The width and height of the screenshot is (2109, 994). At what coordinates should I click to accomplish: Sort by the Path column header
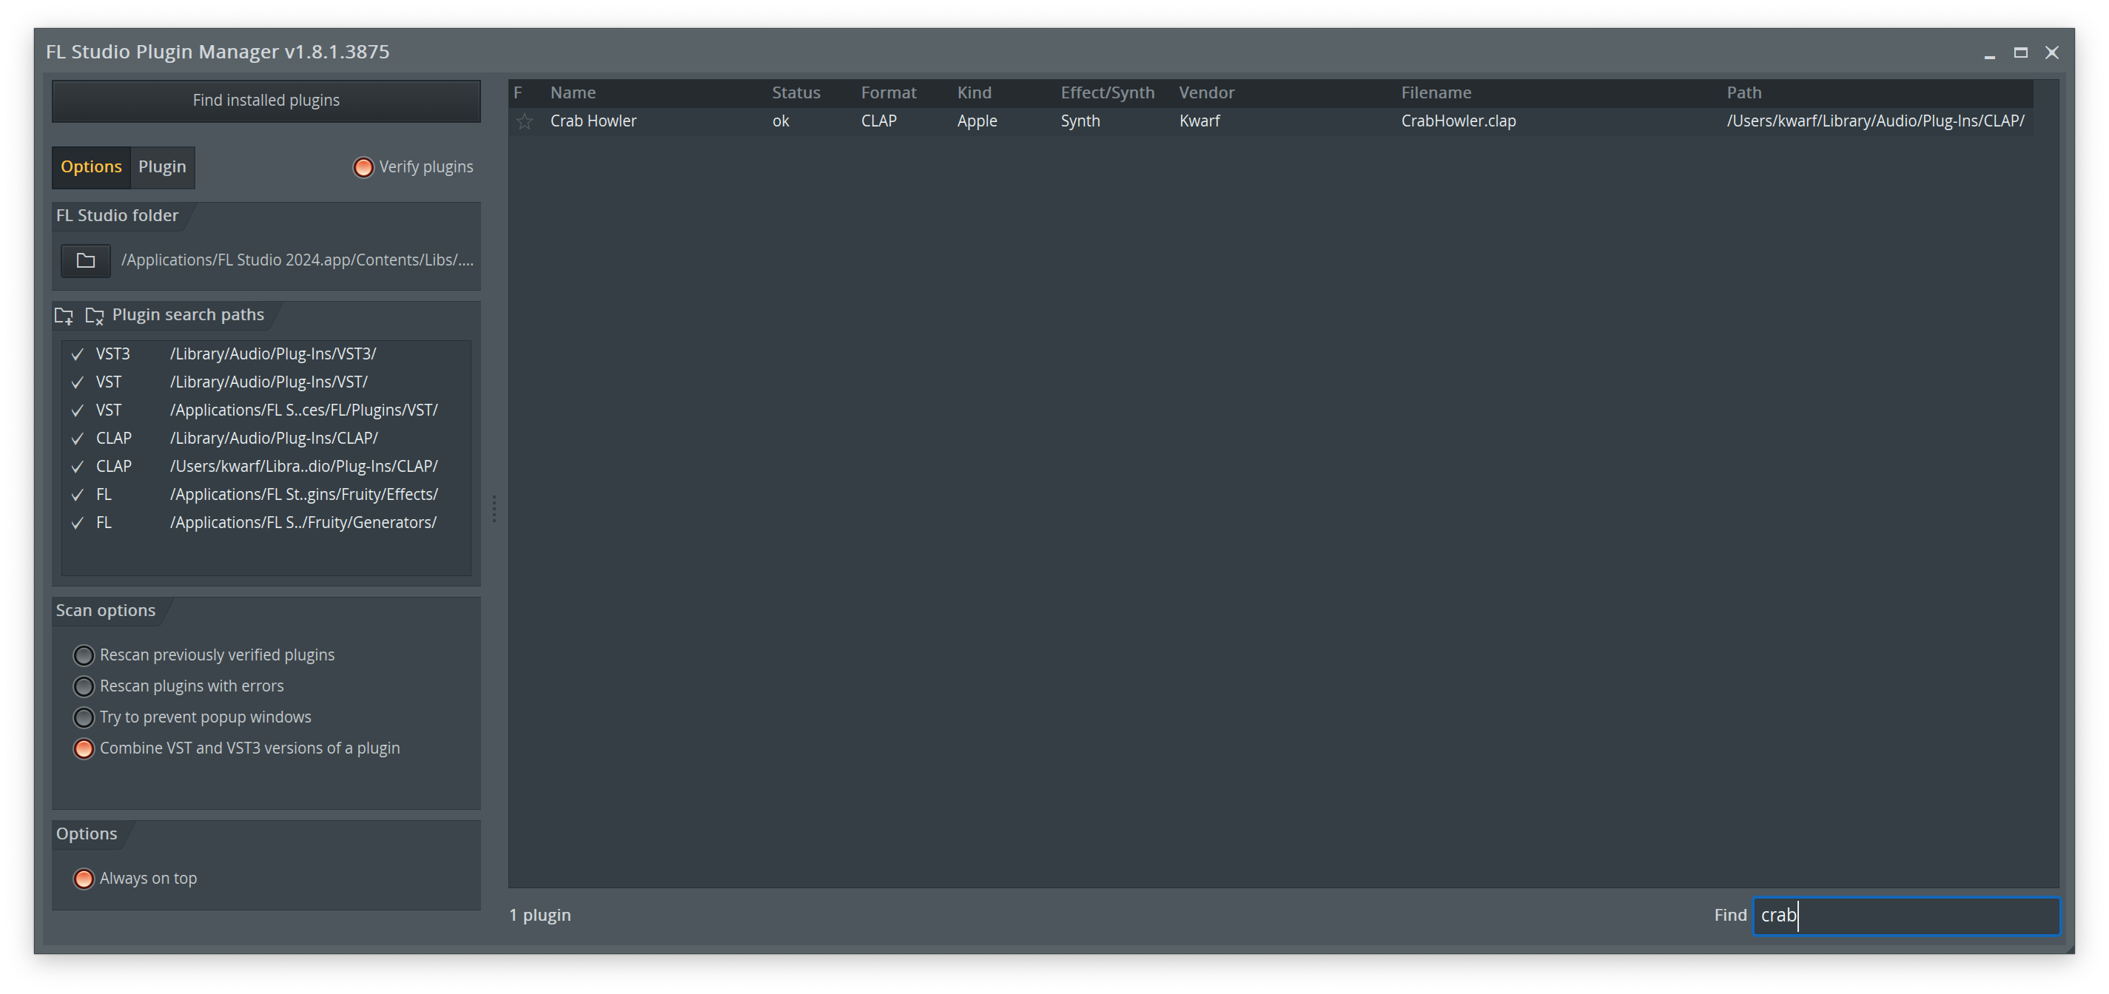tap(1744, 92)
